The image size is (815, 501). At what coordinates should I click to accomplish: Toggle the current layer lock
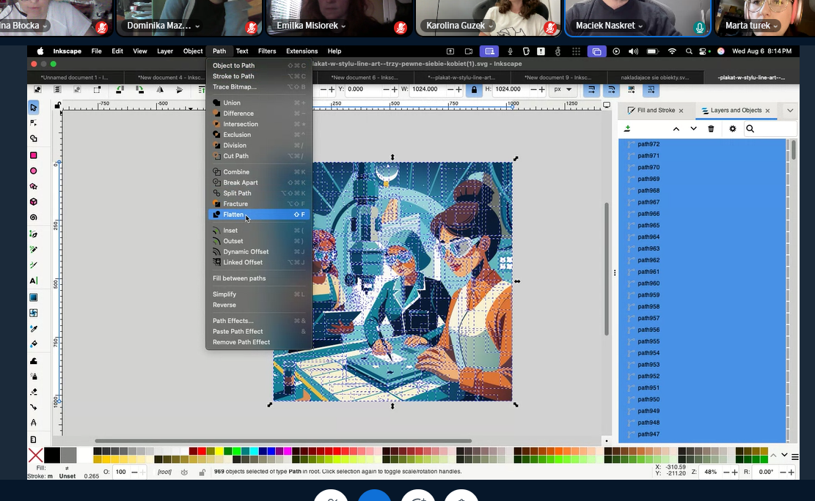(202, 472)
